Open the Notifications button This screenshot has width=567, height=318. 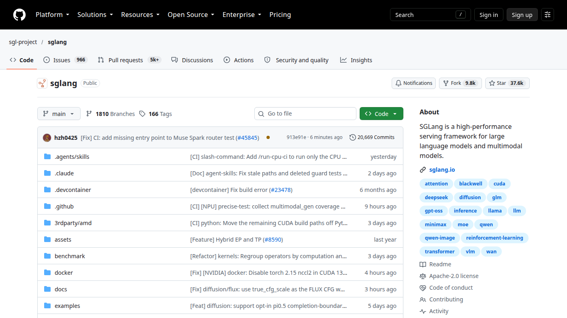click(x=414, y=83)
